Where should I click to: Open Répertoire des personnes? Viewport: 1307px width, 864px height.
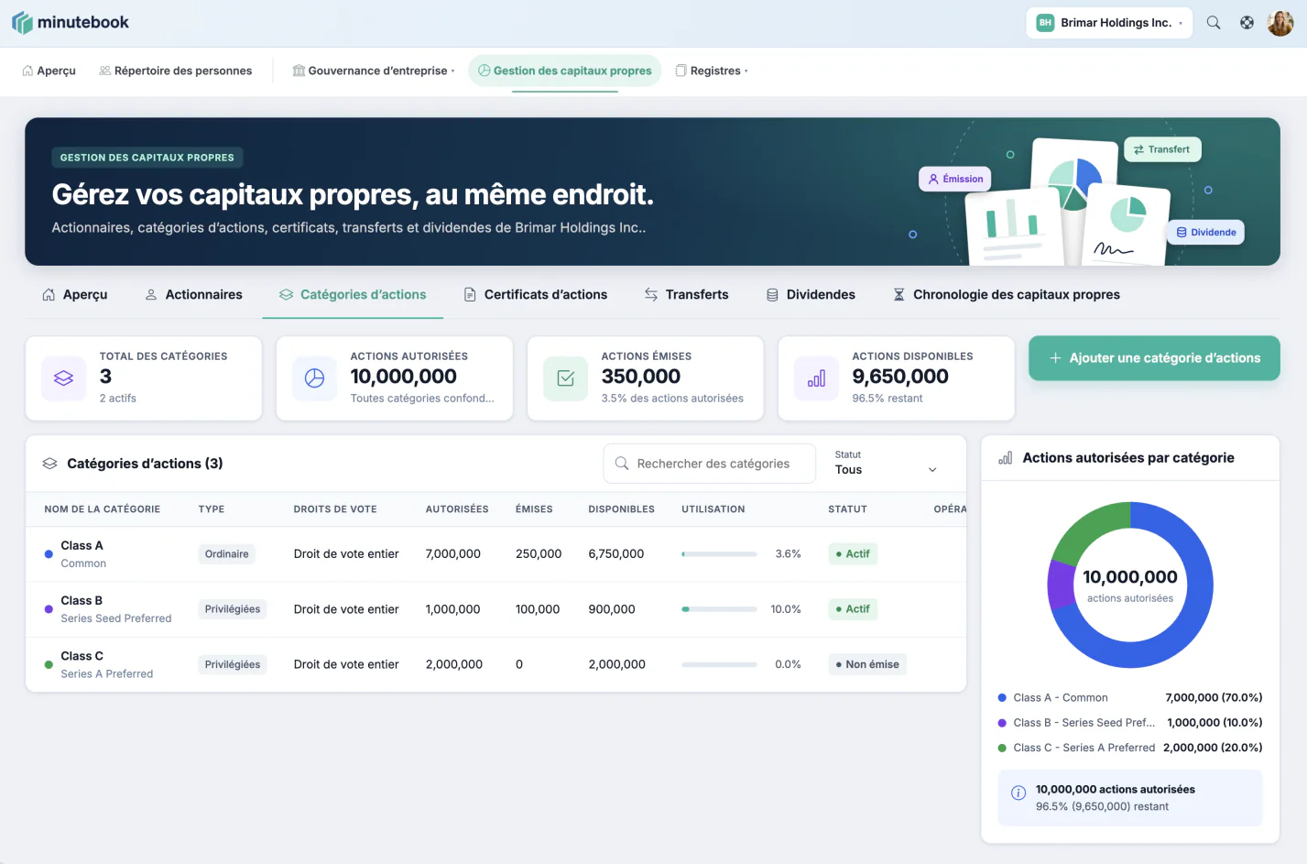pos(176,71)
